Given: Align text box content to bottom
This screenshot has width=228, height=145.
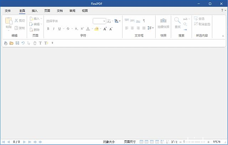Looking at the screenshot, I should tap(138, 21).
